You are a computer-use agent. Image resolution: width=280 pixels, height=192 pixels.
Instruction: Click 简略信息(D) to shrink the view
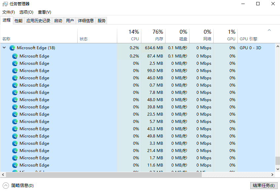pos(21,186)
